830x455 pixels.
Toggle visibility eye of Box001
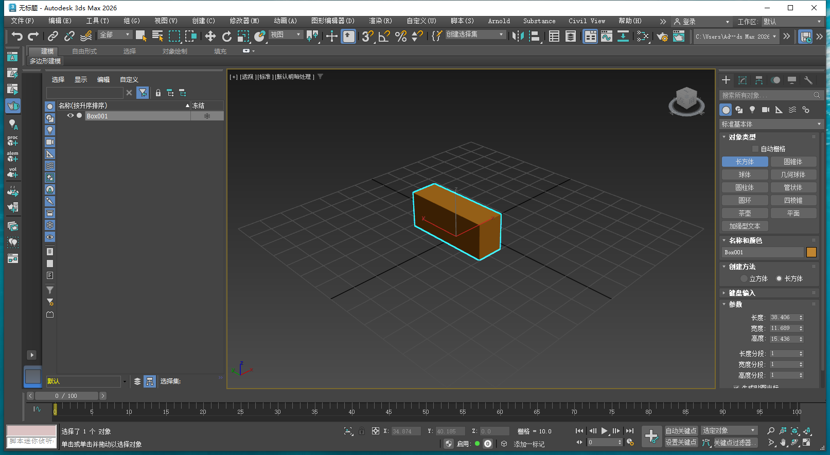(x=70, y=116)
